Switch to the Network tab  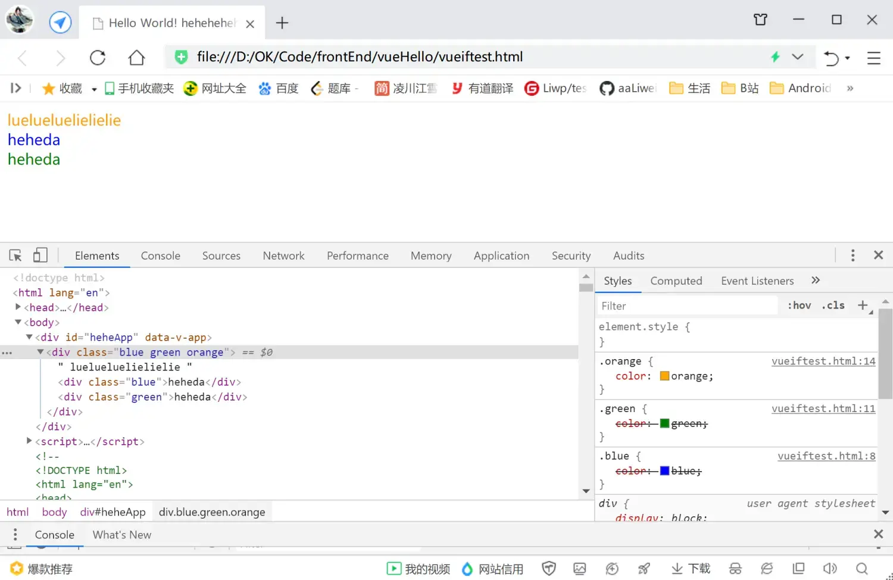click(284, 255)
